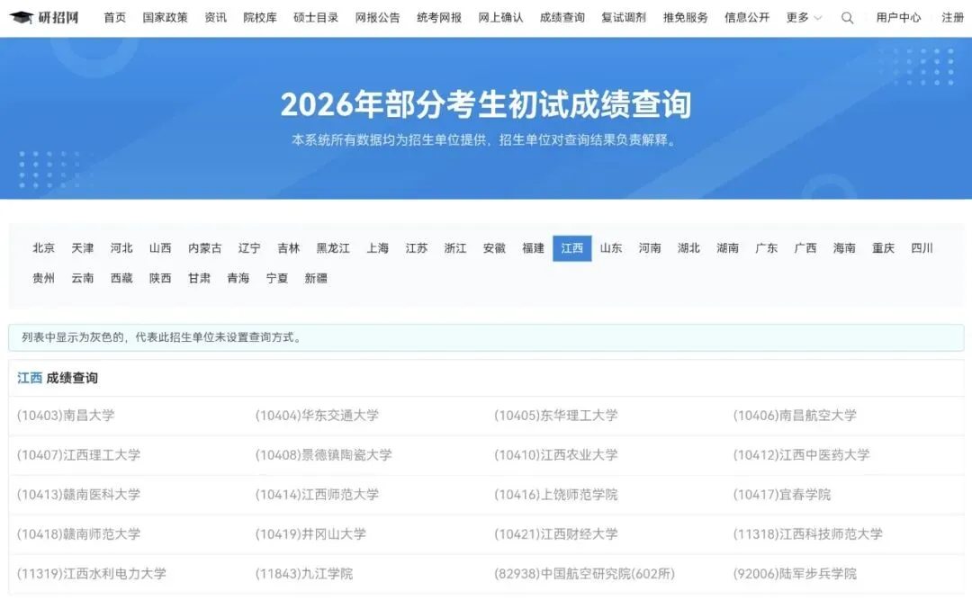The image size is (972, 600).
Task: Click (10403)南昌大学 entry
Action: [66, 416]
